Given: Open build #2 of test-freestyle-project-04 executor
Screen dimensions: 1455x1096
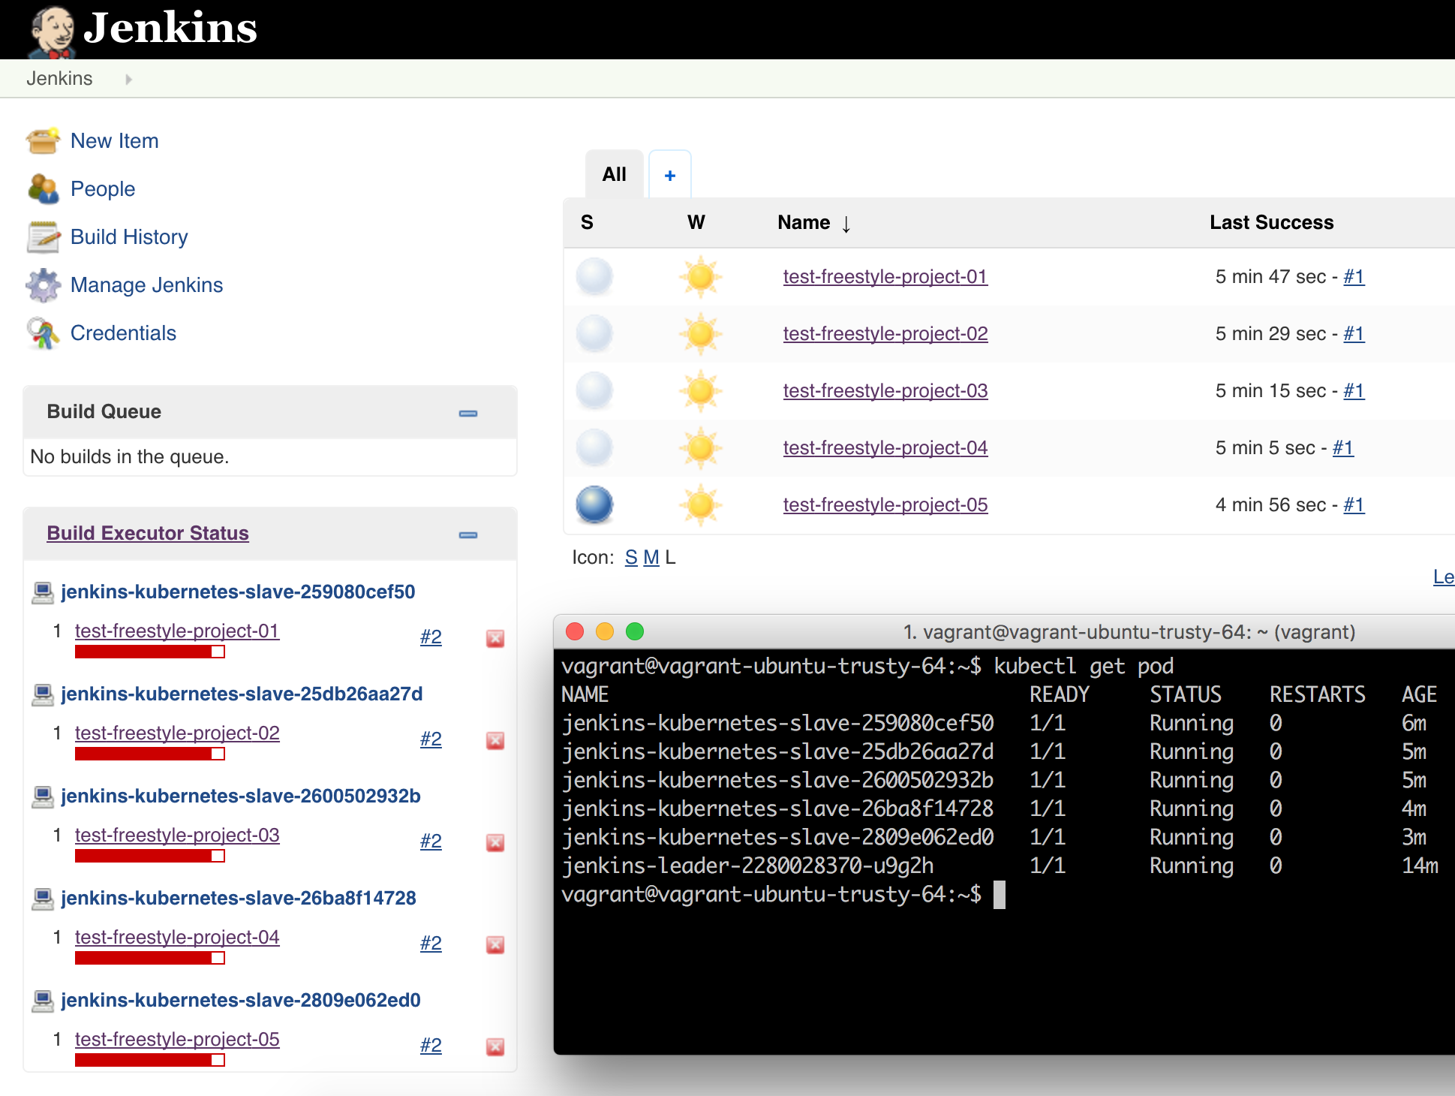Looking at the screenshot, I should [x=431, y=943].
